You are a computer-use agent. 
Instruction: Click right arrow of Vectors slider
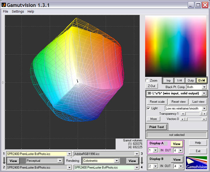[204, 119]
